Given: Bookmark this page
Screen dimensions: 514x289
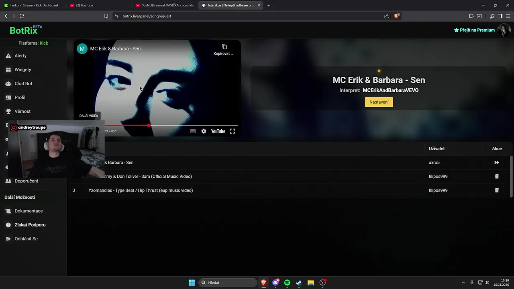Looking at the screenshot, I should pyautogui.click(x=106, y=16).
